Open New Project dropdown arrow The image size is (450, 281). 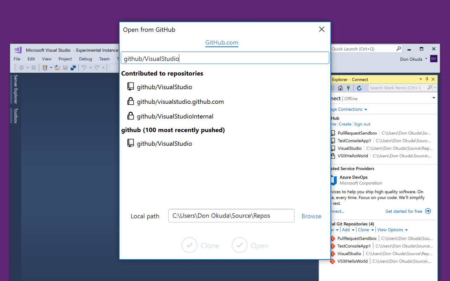51,68
